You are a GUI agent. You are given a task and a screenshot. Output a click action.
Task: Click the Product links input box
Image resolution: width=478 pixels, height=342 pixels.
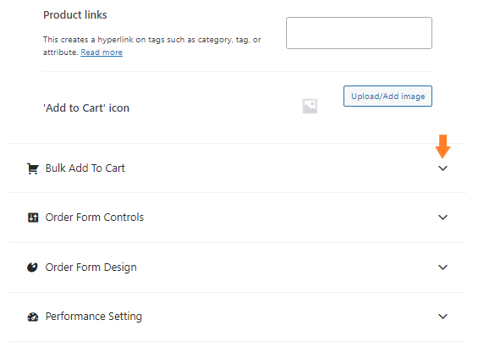tap(359, 33)
